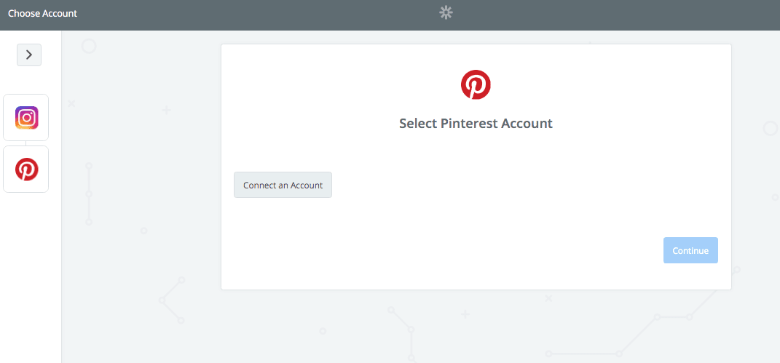This screenshot has height=363, width=780.
Task: Click the Select Pinterest Account heading
Action: pyautogui.click(x=476, y=123)
